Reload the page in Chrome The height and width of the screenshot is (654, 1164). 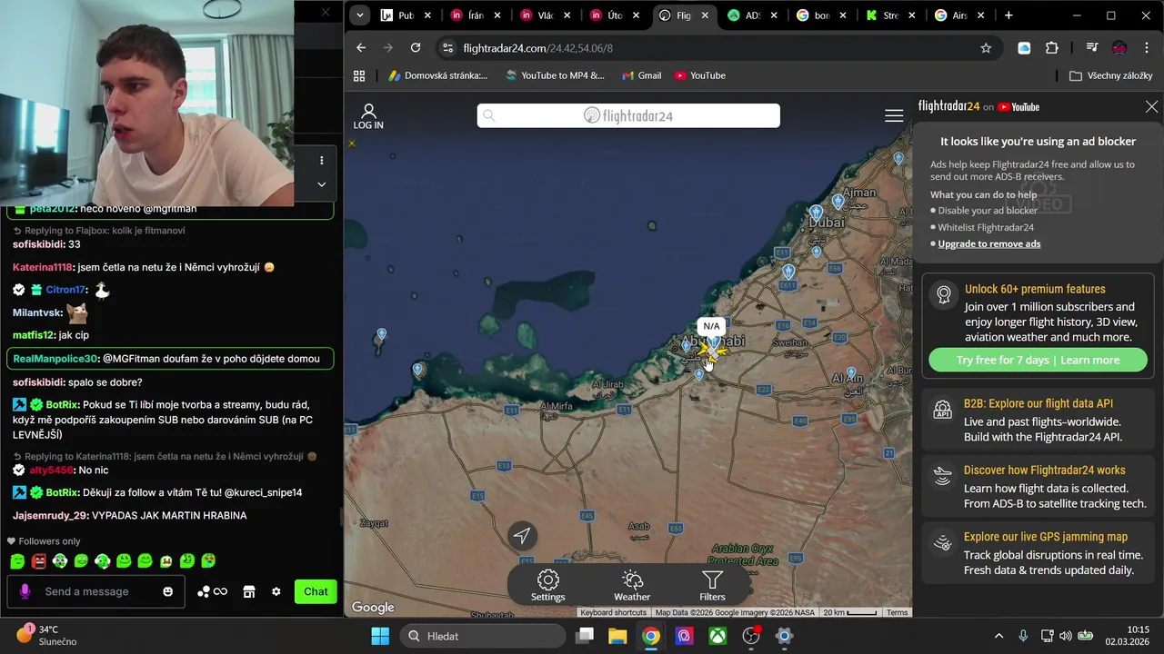point(416,47)
